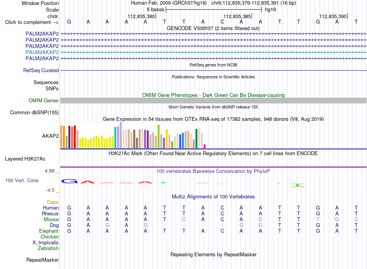This screenshot has width=367, height=269.
Task: Click the tall green bar in AKAP2 chart
Action: (158, 136)
